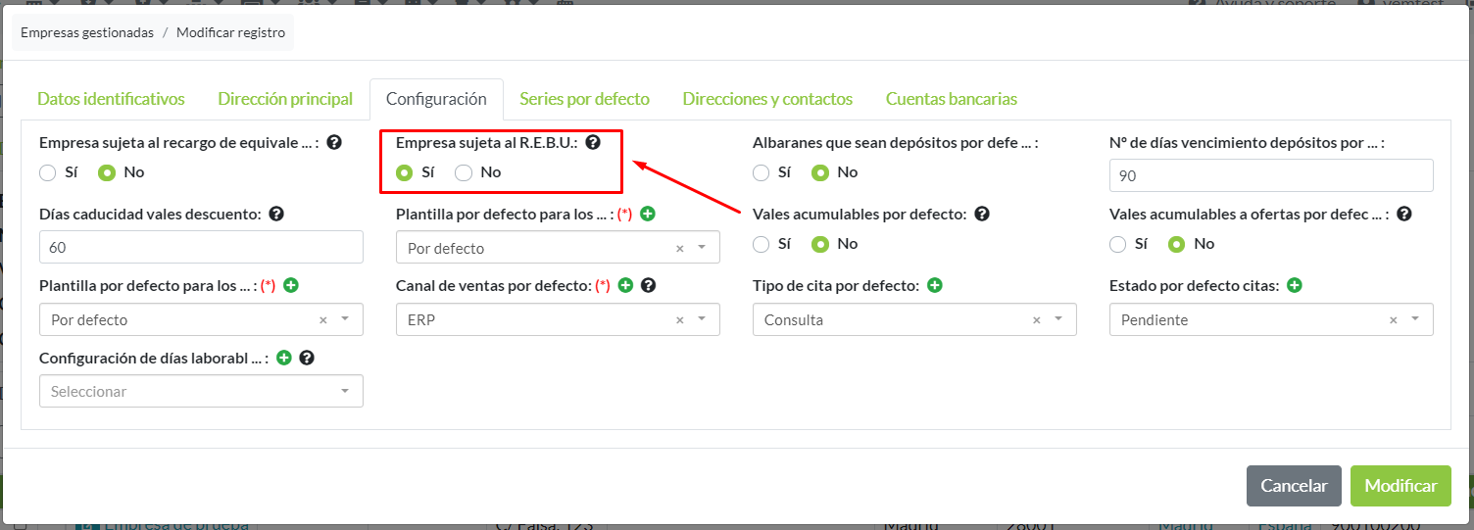This screenshot has width=1474, height=530.
Task: Switch to Datos identificativos tab
Action: click(111, 99)
